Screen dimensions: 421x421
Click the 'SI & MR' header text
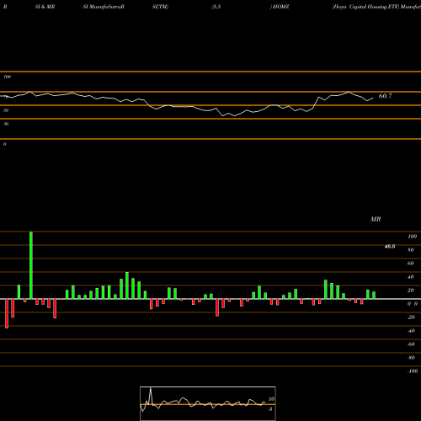[x=45, y=7]
